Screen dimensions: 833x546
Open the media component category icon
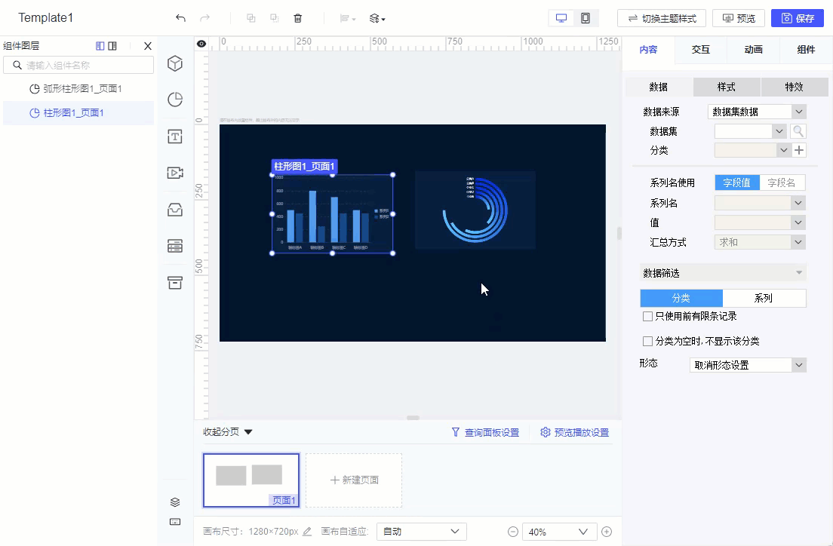(x=175, y=173)
